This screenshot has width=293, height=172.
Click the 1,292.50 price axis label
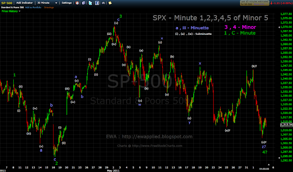[x=286, y=161]
